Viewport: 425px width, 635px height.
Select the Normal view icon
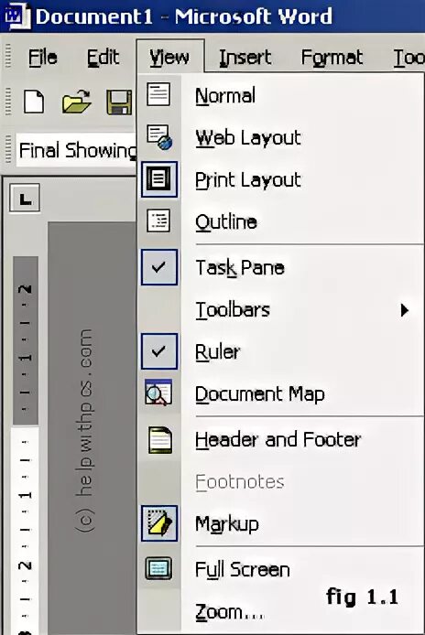158,94
